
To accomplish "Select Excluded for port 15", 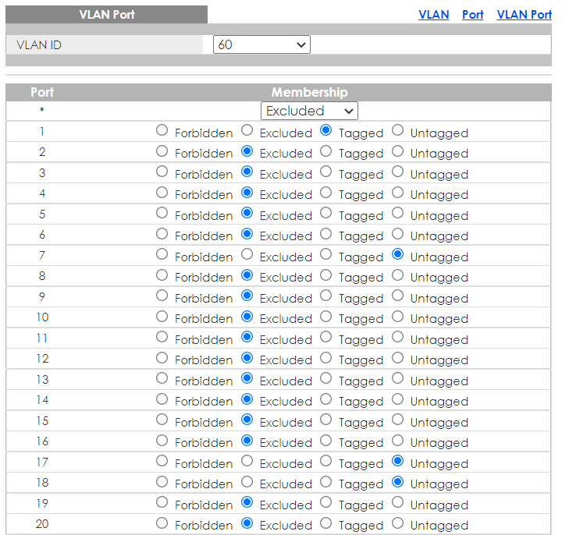I will [247, 420].
